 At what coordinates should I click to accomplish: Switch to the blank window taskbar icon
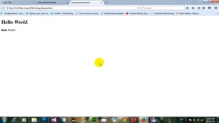coord(104,120)
